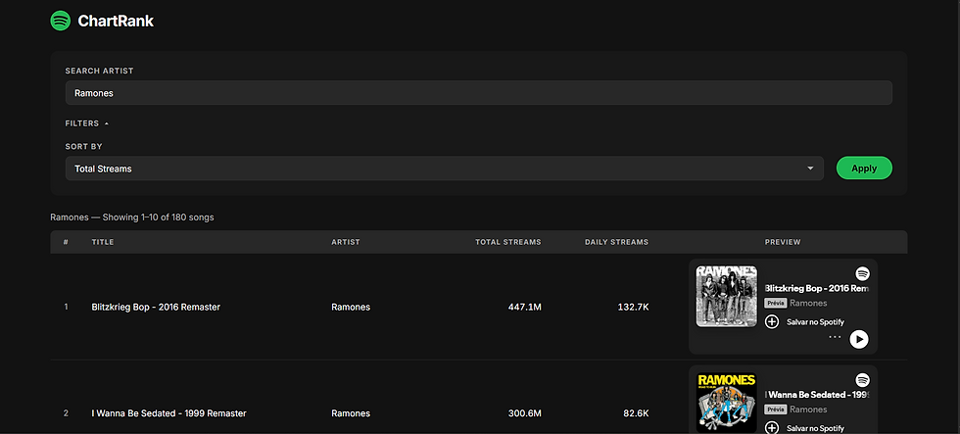Open I Wanna Be Sedated title in preview card
This screenshot has width=960, height=434.
[817, 395]
